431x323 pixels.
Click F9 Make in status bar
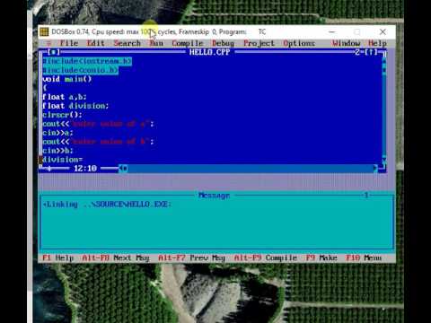321,258
